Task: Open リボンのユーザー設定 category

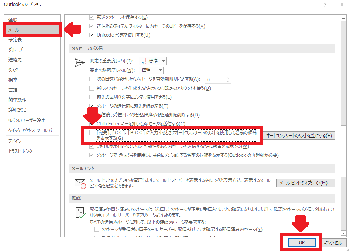Action: 32,120
